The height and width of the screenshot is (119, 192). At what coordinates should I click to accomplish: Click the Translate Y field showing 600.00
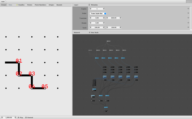(x=114, y=18)
